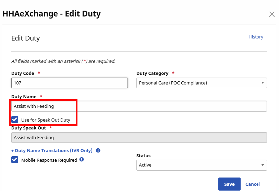This screenshot has height=194, width=279.
Task: Focus the Duty Name text field
Action: tap(139, 106)
